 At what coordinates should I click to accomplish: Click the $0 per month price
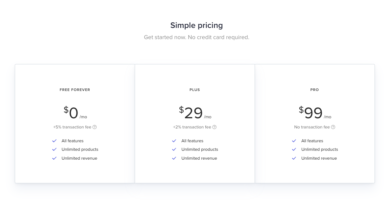pyautogui.click(x=75, y=112)
